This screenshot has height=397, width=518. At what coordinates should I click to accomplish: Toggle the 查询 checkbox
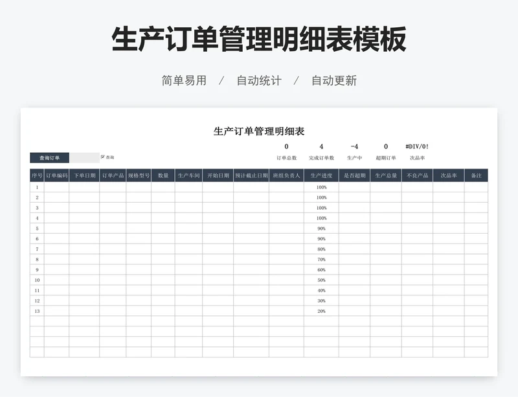point(103,157)
